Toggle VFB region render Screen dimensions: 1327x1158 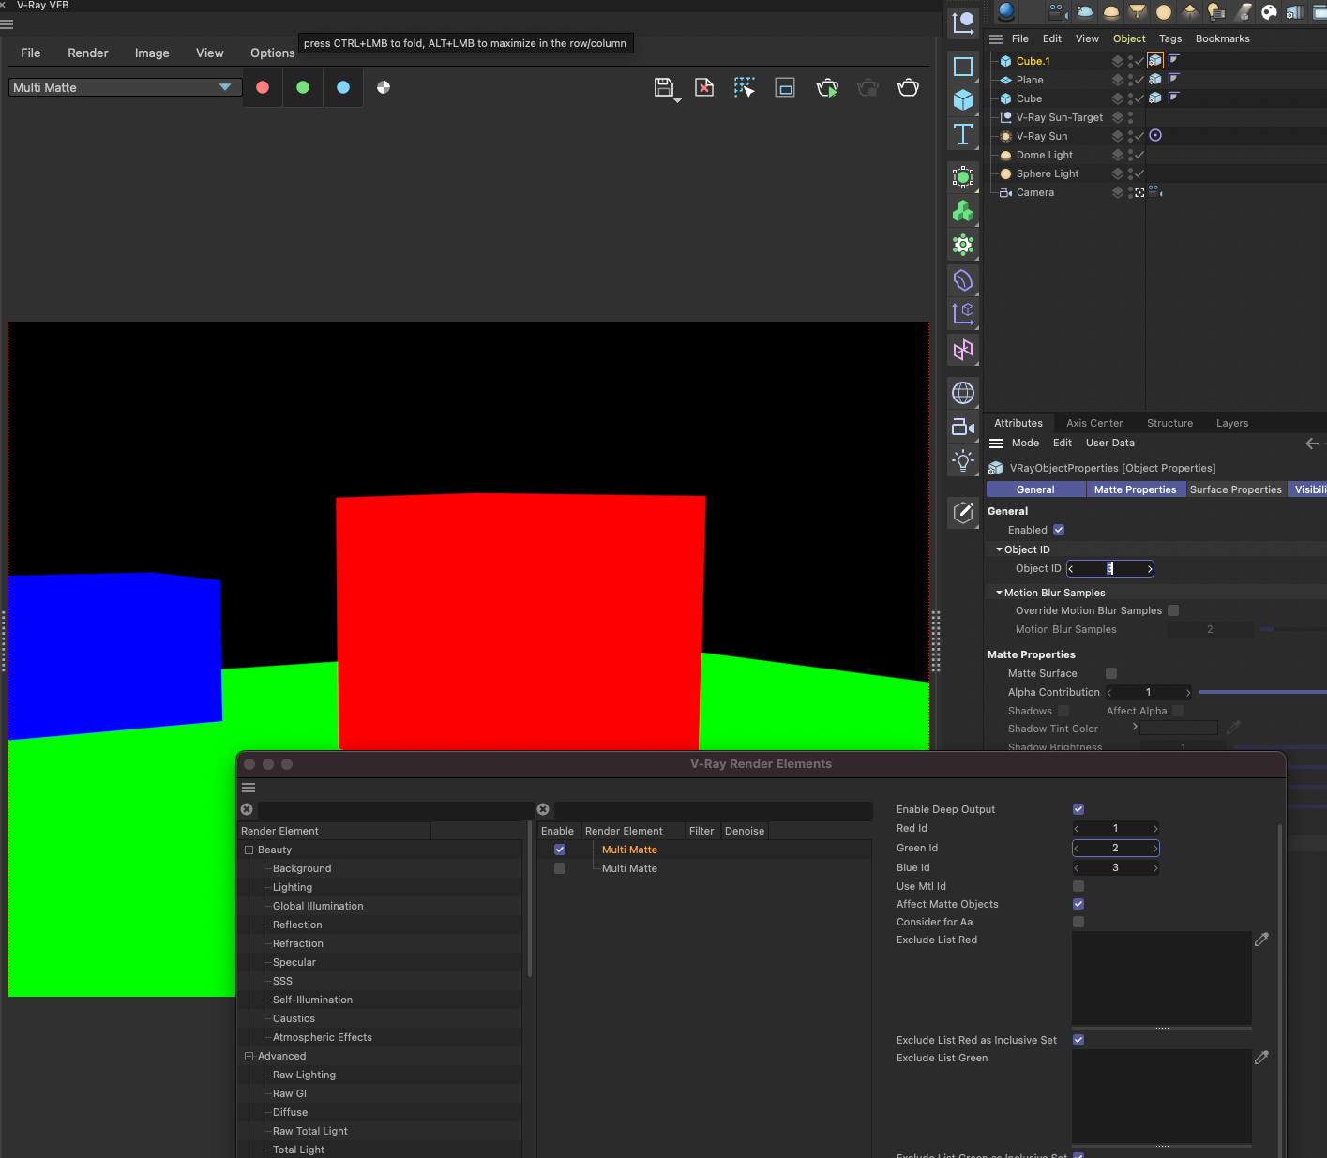point(785,88)
